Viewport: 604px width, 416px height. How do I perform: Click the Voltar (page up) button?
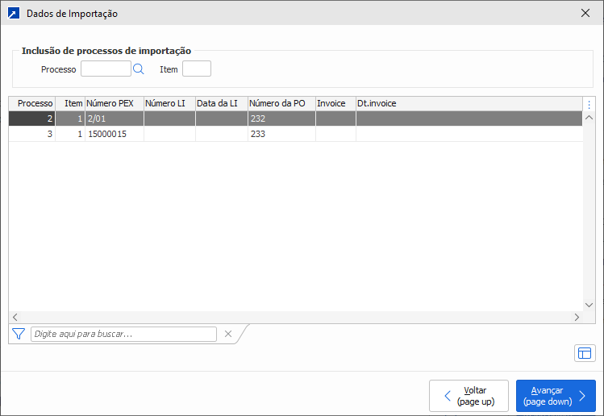point(469,396)
